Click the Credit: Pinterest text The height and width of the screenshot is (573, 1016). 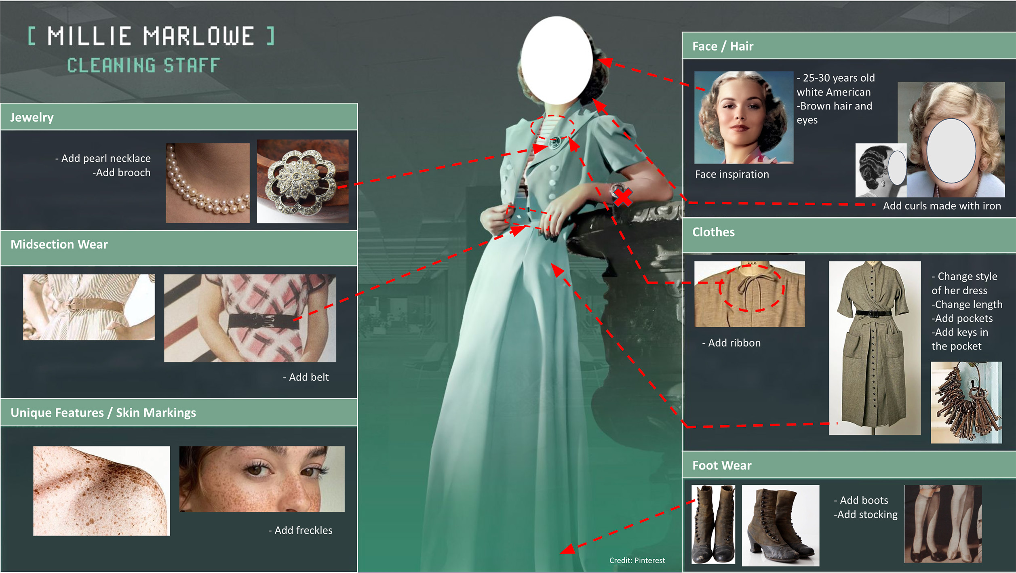pos(637,560)
